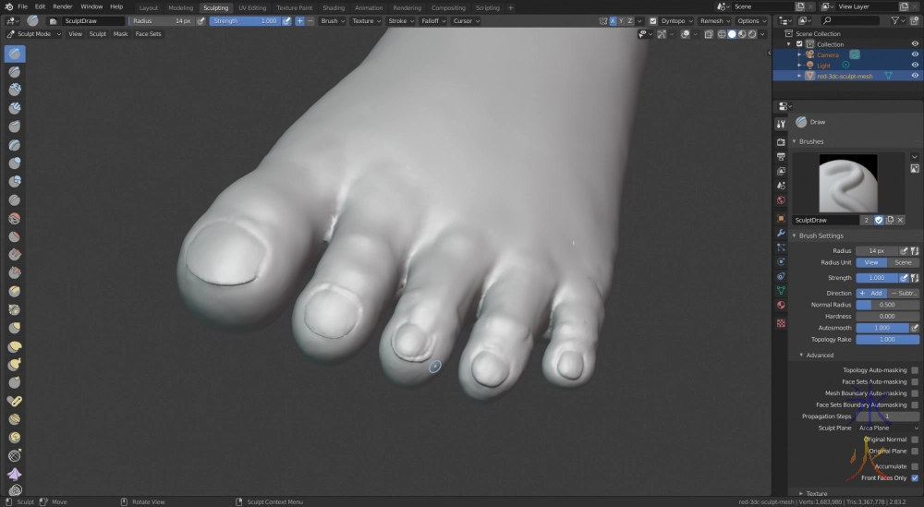This screenshot has width=924, height=507.
Task: Click the X-axis symmetry button
Action: click(613, 20)
